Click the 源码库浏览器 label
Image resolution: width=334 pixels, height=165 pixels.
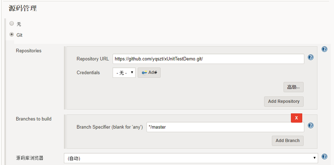[x=30, y=158]
